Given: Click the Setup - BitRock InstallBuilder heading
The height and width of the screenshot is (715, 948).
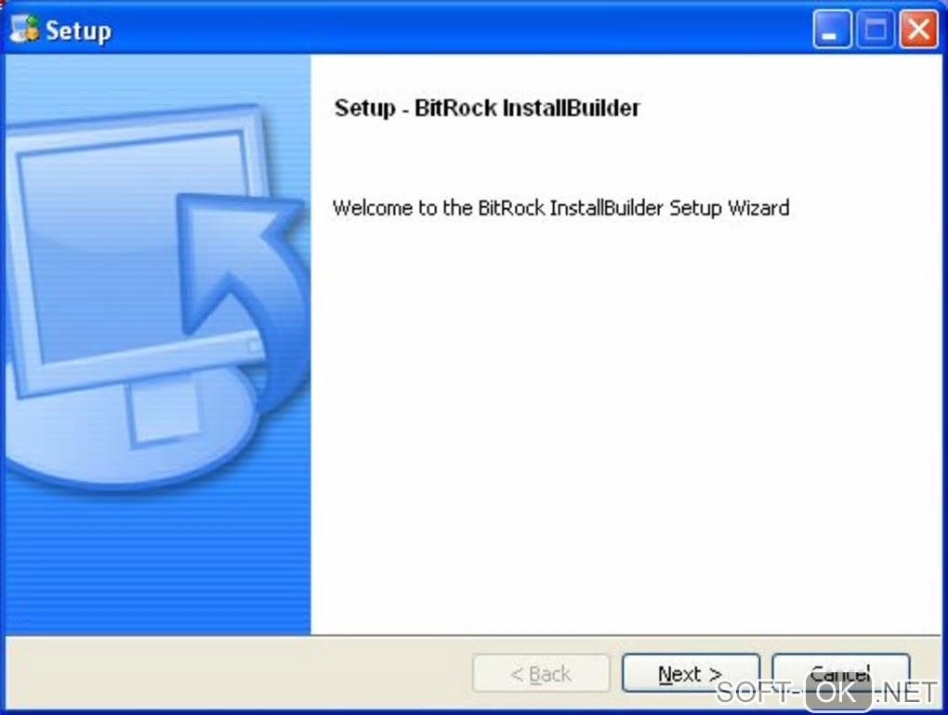Looking at the screenshot, I should pyautogui.click(x=487, y=108).
